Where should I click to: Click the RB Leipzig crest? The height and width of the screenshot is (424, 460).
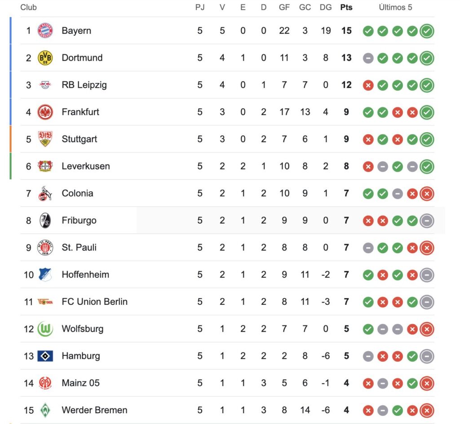tap(45, 85)
